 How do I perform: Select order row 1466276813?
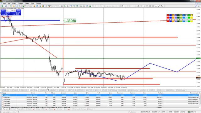pos(100,97)
